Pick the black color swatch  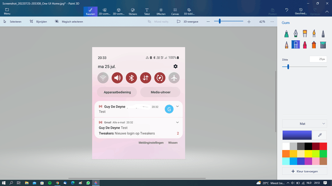point(308,146)
